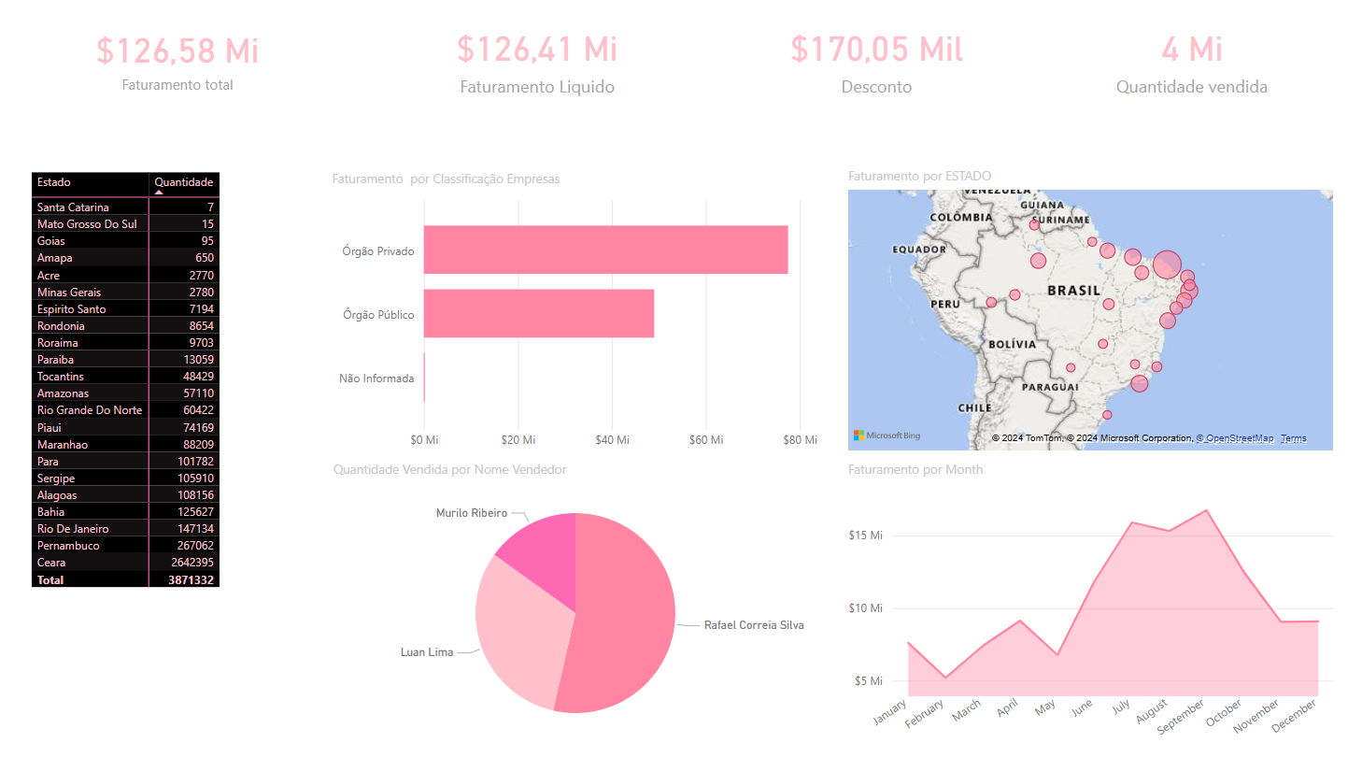
Task: Open the OpenStreetMap attribution link
Action: [1239, 438]
